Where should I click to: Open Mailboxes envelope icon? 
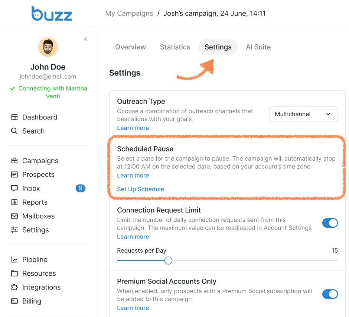[14, 216]
